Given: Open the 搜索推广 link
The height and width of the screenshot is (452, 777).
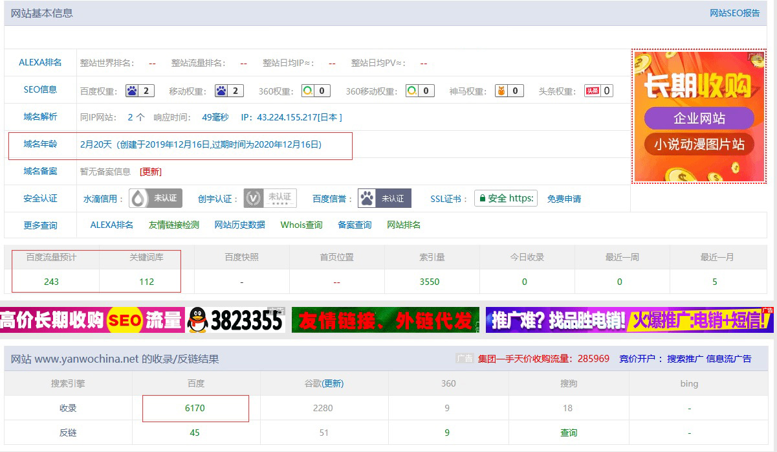Looking at the screenshot, I should click(x=685, y=359).
